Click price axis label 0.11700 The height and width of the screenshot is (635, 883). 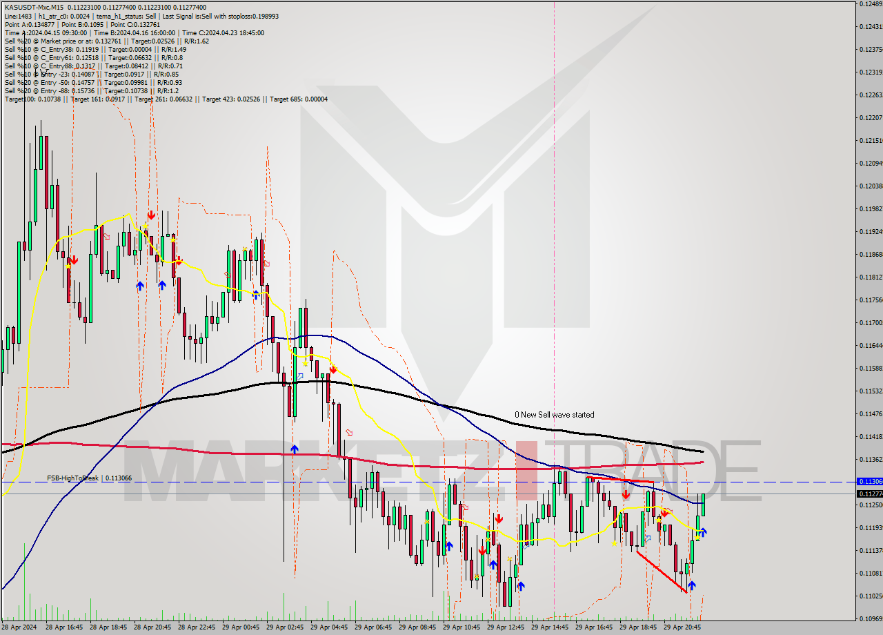click(x=870, y=322)
